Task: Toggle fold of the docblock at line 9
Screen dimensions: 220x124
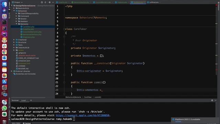Action: coord(64,37)
